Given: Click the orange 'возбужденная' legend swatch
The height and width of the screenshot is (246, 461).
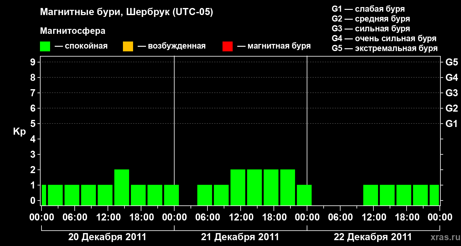Looking at the screenshot, I should tap(128, 46).
